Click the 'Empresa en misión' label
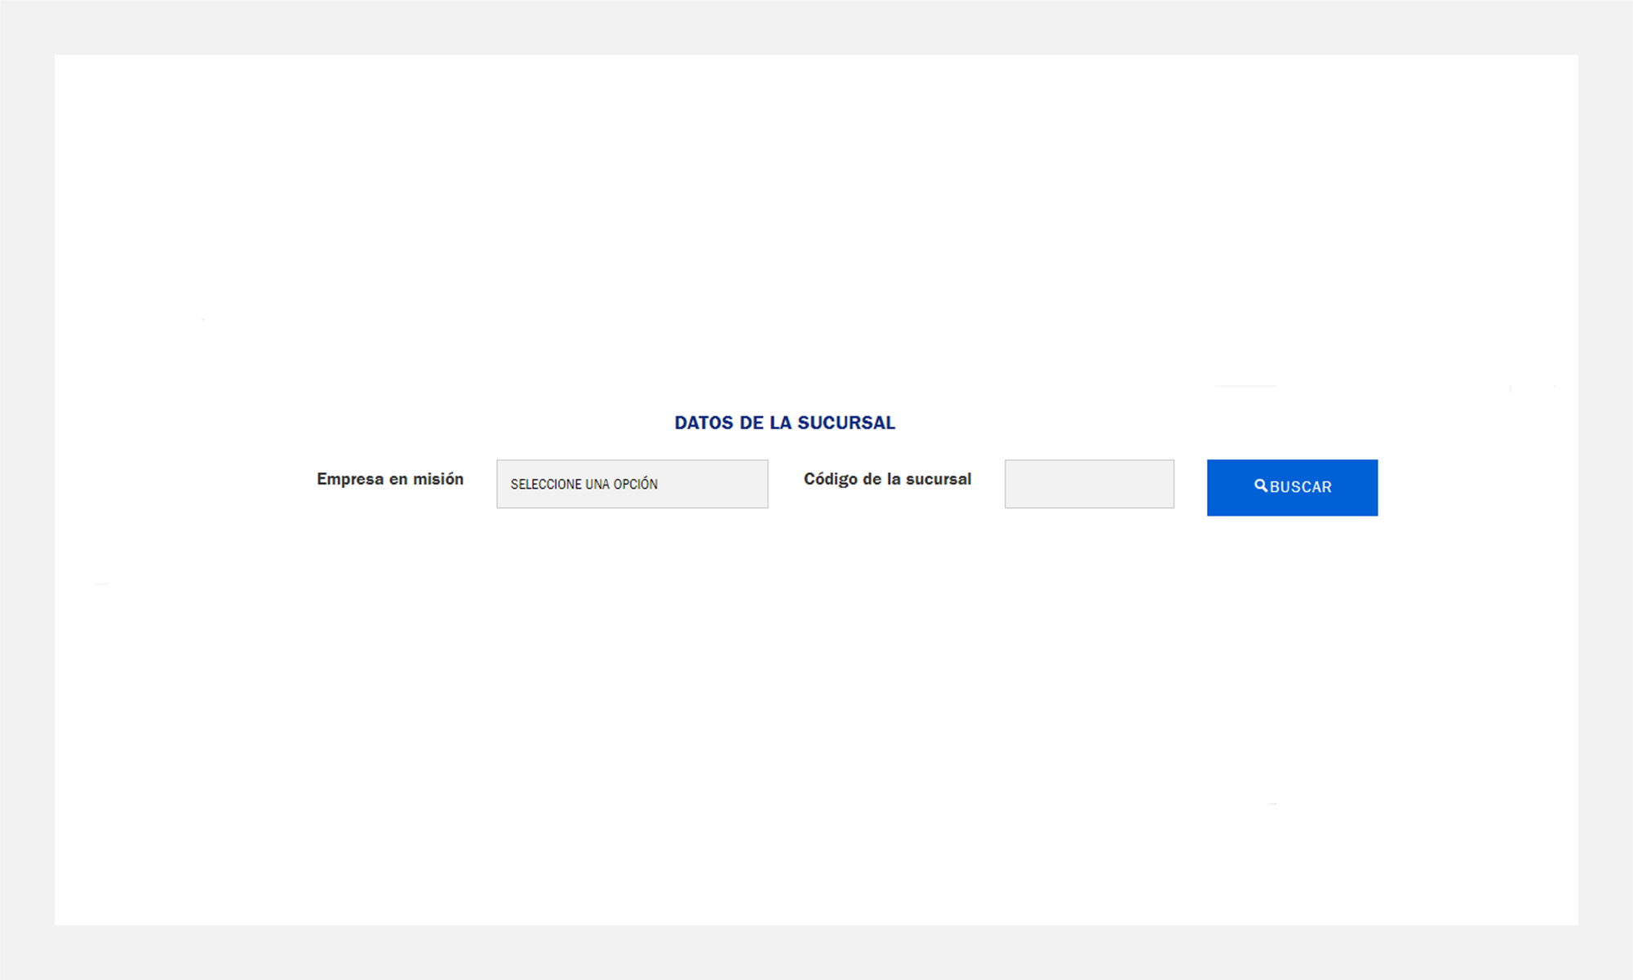The height and width of the screenshot is (980, 1633). point(390,479)
